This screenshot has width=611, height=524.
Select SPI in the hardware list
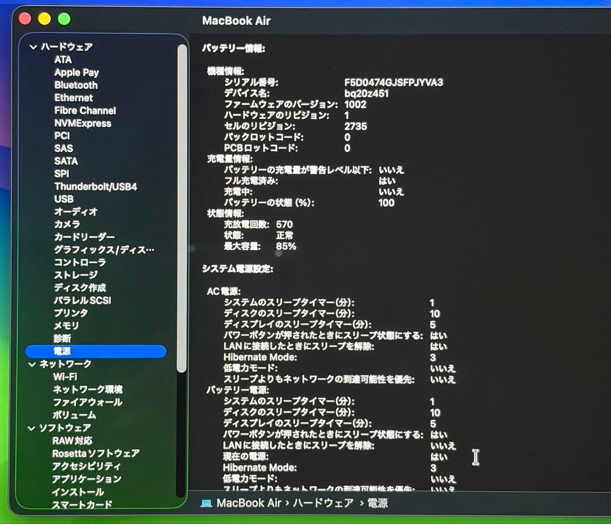click(62, 174)
